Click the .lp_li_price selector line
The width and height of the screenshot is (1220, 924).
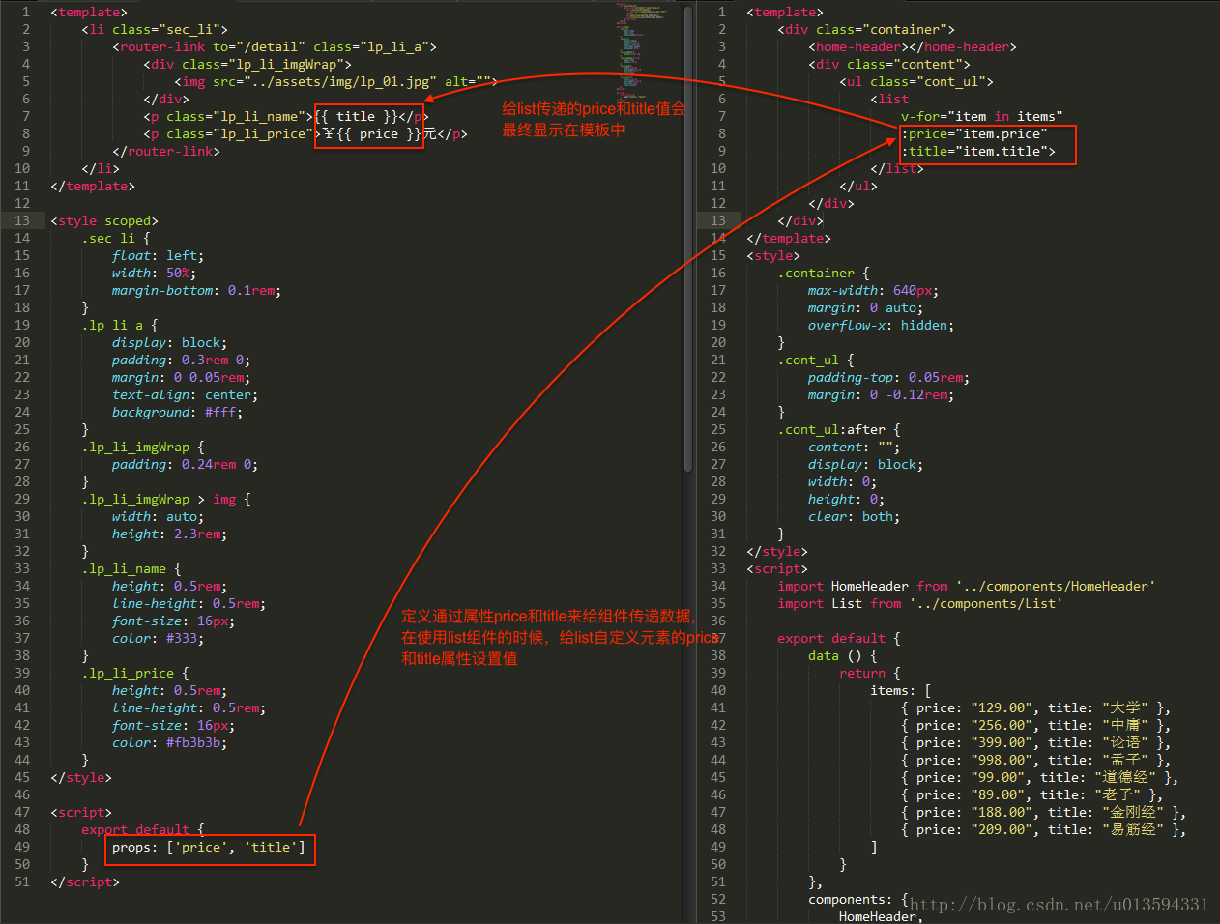click(135, 673)
